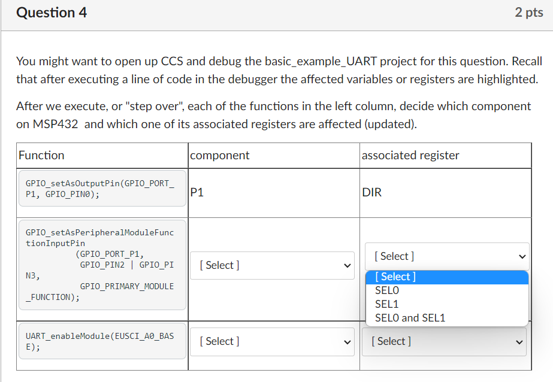Open the component dropdown for UART_enableModule row

(273, 341)
